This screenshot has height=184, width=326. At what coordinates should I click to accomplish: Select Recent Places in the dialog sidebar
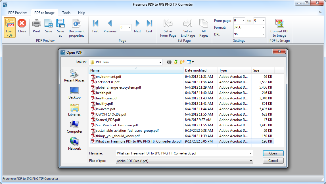pyautogui.click(x=74, y=76)
